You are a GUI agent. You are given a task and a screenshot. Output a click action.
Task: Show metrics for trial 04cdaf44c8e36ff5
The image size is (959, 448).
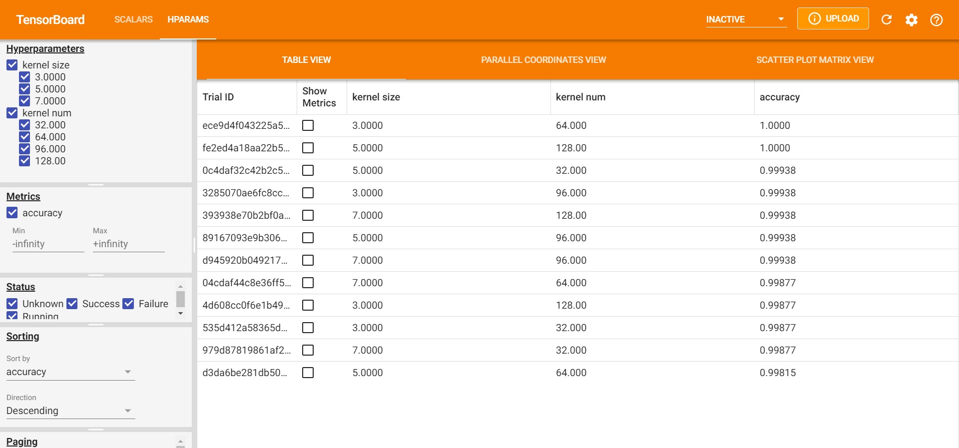tap(308, 283)
